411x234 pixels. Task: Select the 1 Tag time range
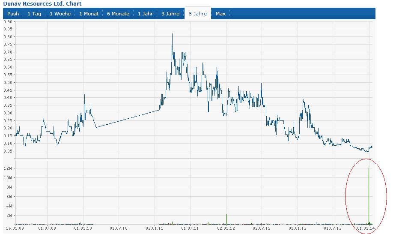[x=34, y=14]
